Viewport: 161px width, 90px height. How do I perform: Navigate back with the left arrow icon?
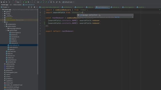tap(10, 2)
